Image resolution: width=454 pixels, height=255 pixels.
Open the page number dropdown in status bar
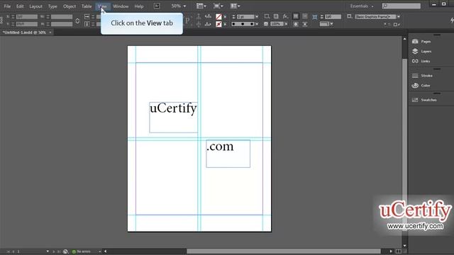click(48, 251)
